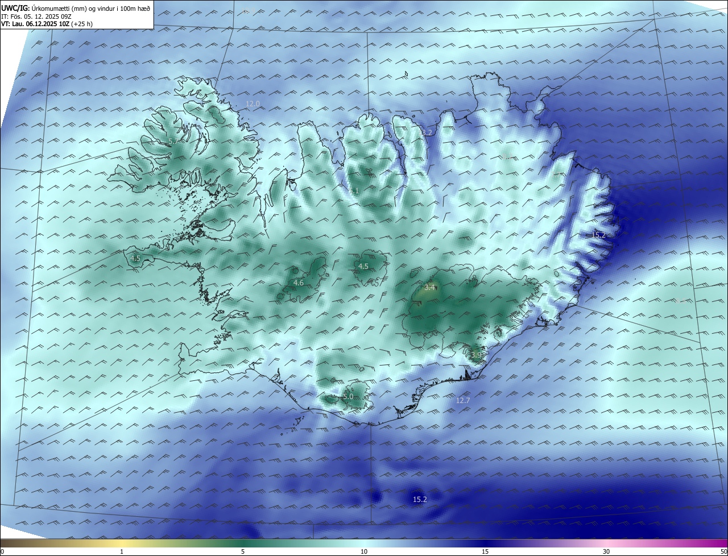Click the 3.2 value label on the map
Image resolution: width=728 pixels, height=556 pixels.
(x=427, y=132)
